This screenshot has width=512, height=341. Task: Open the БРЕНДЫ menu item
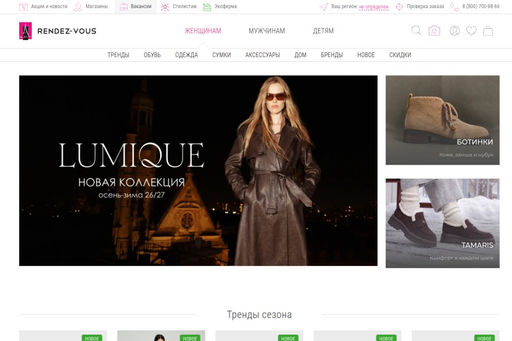point(332,55)
